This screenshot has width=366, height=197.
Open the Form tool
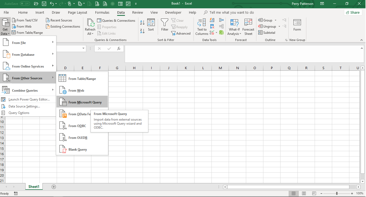point(297,25)
